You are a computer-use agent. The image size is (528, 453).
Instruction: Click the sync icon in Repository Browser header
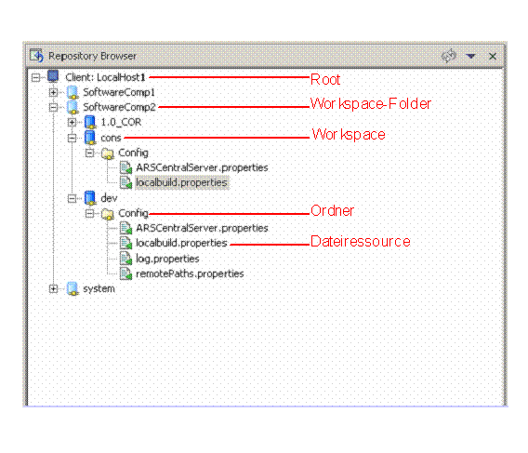click(x=449, y=56)
